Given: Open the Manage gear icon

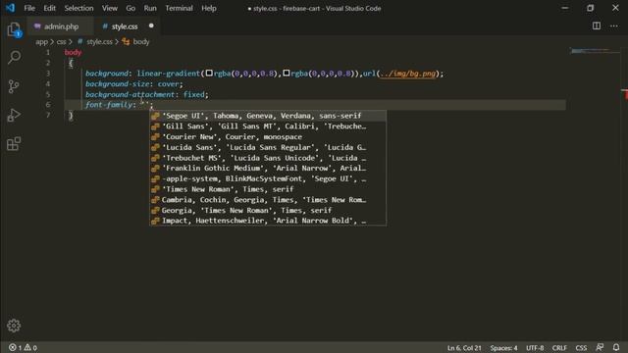Looking at the screenshot, I should (x=14, y=326).
